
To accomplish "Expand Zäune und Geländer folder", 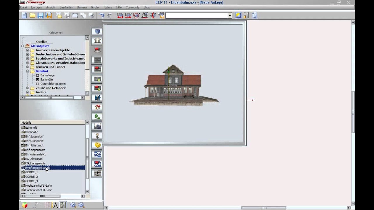I will pyautogui.click(x=27, y=88).
